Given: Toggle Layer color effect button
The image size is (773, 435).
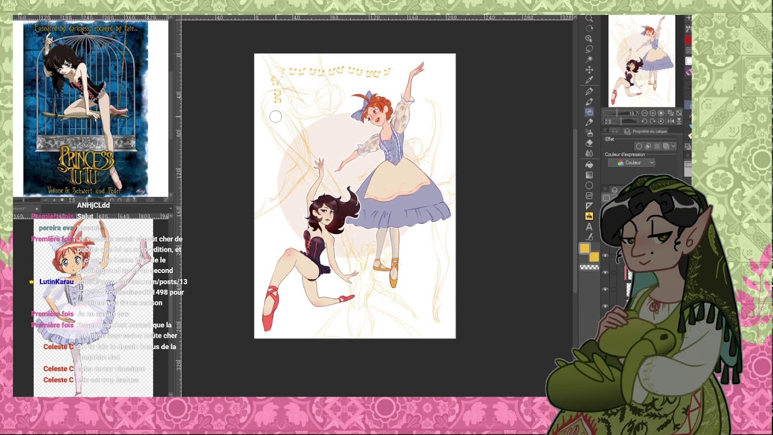Looking at the screenshot, I should pyautogui.click(x=666, y=146).
